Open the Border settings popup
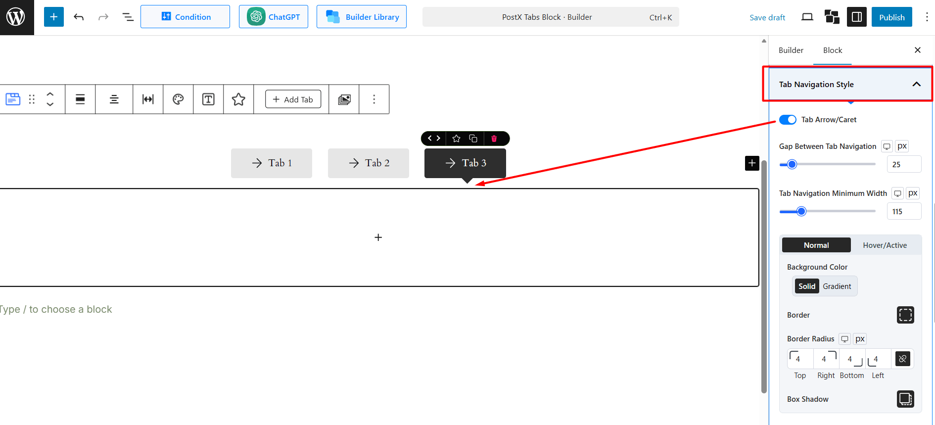935x425 pixels. pos(905,315)
